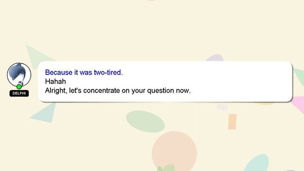
Task: Click the teal triangle below the avatar
Action: coord(44,114)
